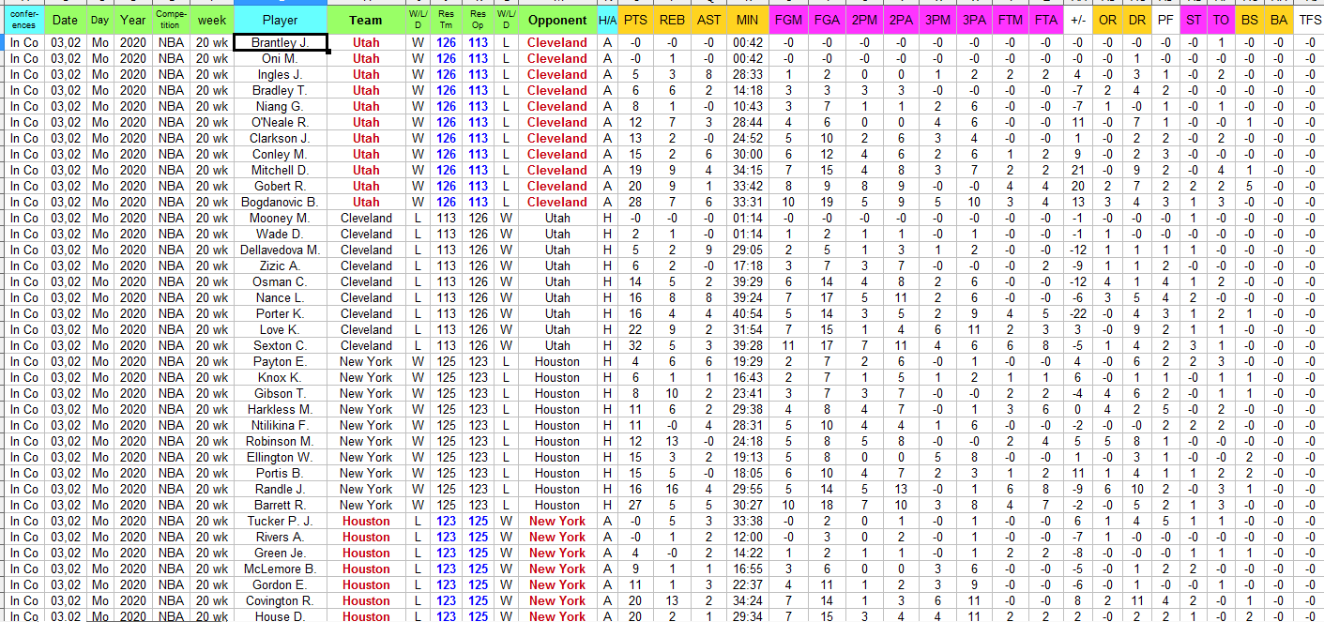Select the conferences header cell

click(x=23, y=20)
